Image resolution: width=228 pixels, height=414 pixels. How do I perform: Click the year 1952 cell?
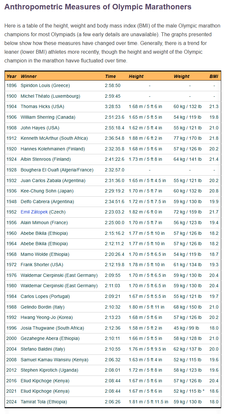click(11, 212)
